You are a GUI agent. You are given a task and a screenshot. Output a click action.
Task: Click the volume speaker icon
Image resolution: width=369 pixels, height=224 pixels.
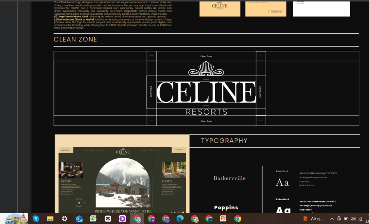(x=353, y=219)
